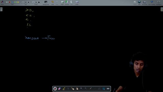Image resolution: width=163 pixels, height=92 pixels.
Task: Select the Scroll page hand tool
Action: tap(77, 89)
